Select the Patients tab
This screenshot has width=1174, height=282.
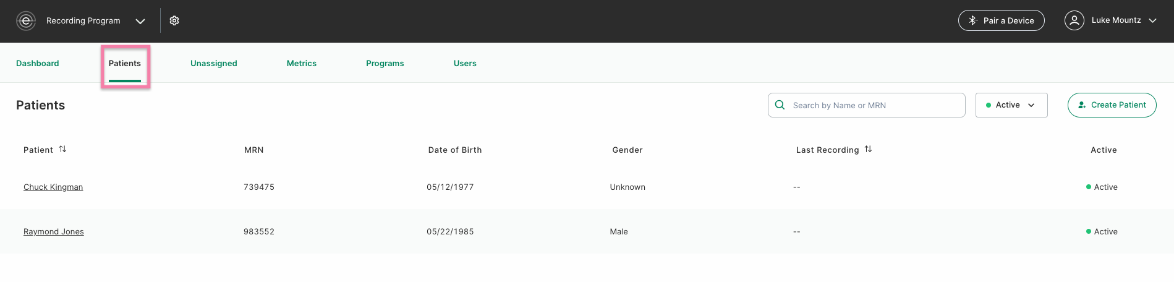pos(125,64)
